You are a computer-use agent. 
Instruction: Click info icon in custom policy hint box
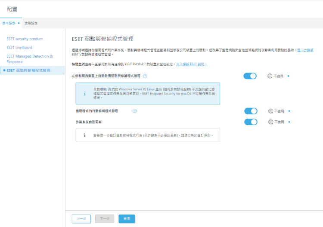[84, 135]
